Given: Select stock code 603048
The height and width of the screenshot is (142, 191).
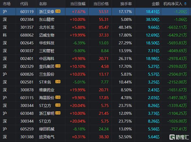Looking at the screenshot, I should [x=27, y=113].
